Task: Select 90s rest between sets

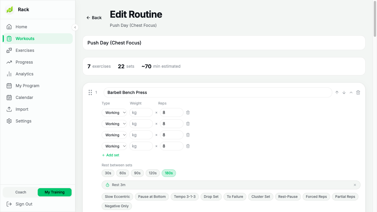Action: coord(138,173)
